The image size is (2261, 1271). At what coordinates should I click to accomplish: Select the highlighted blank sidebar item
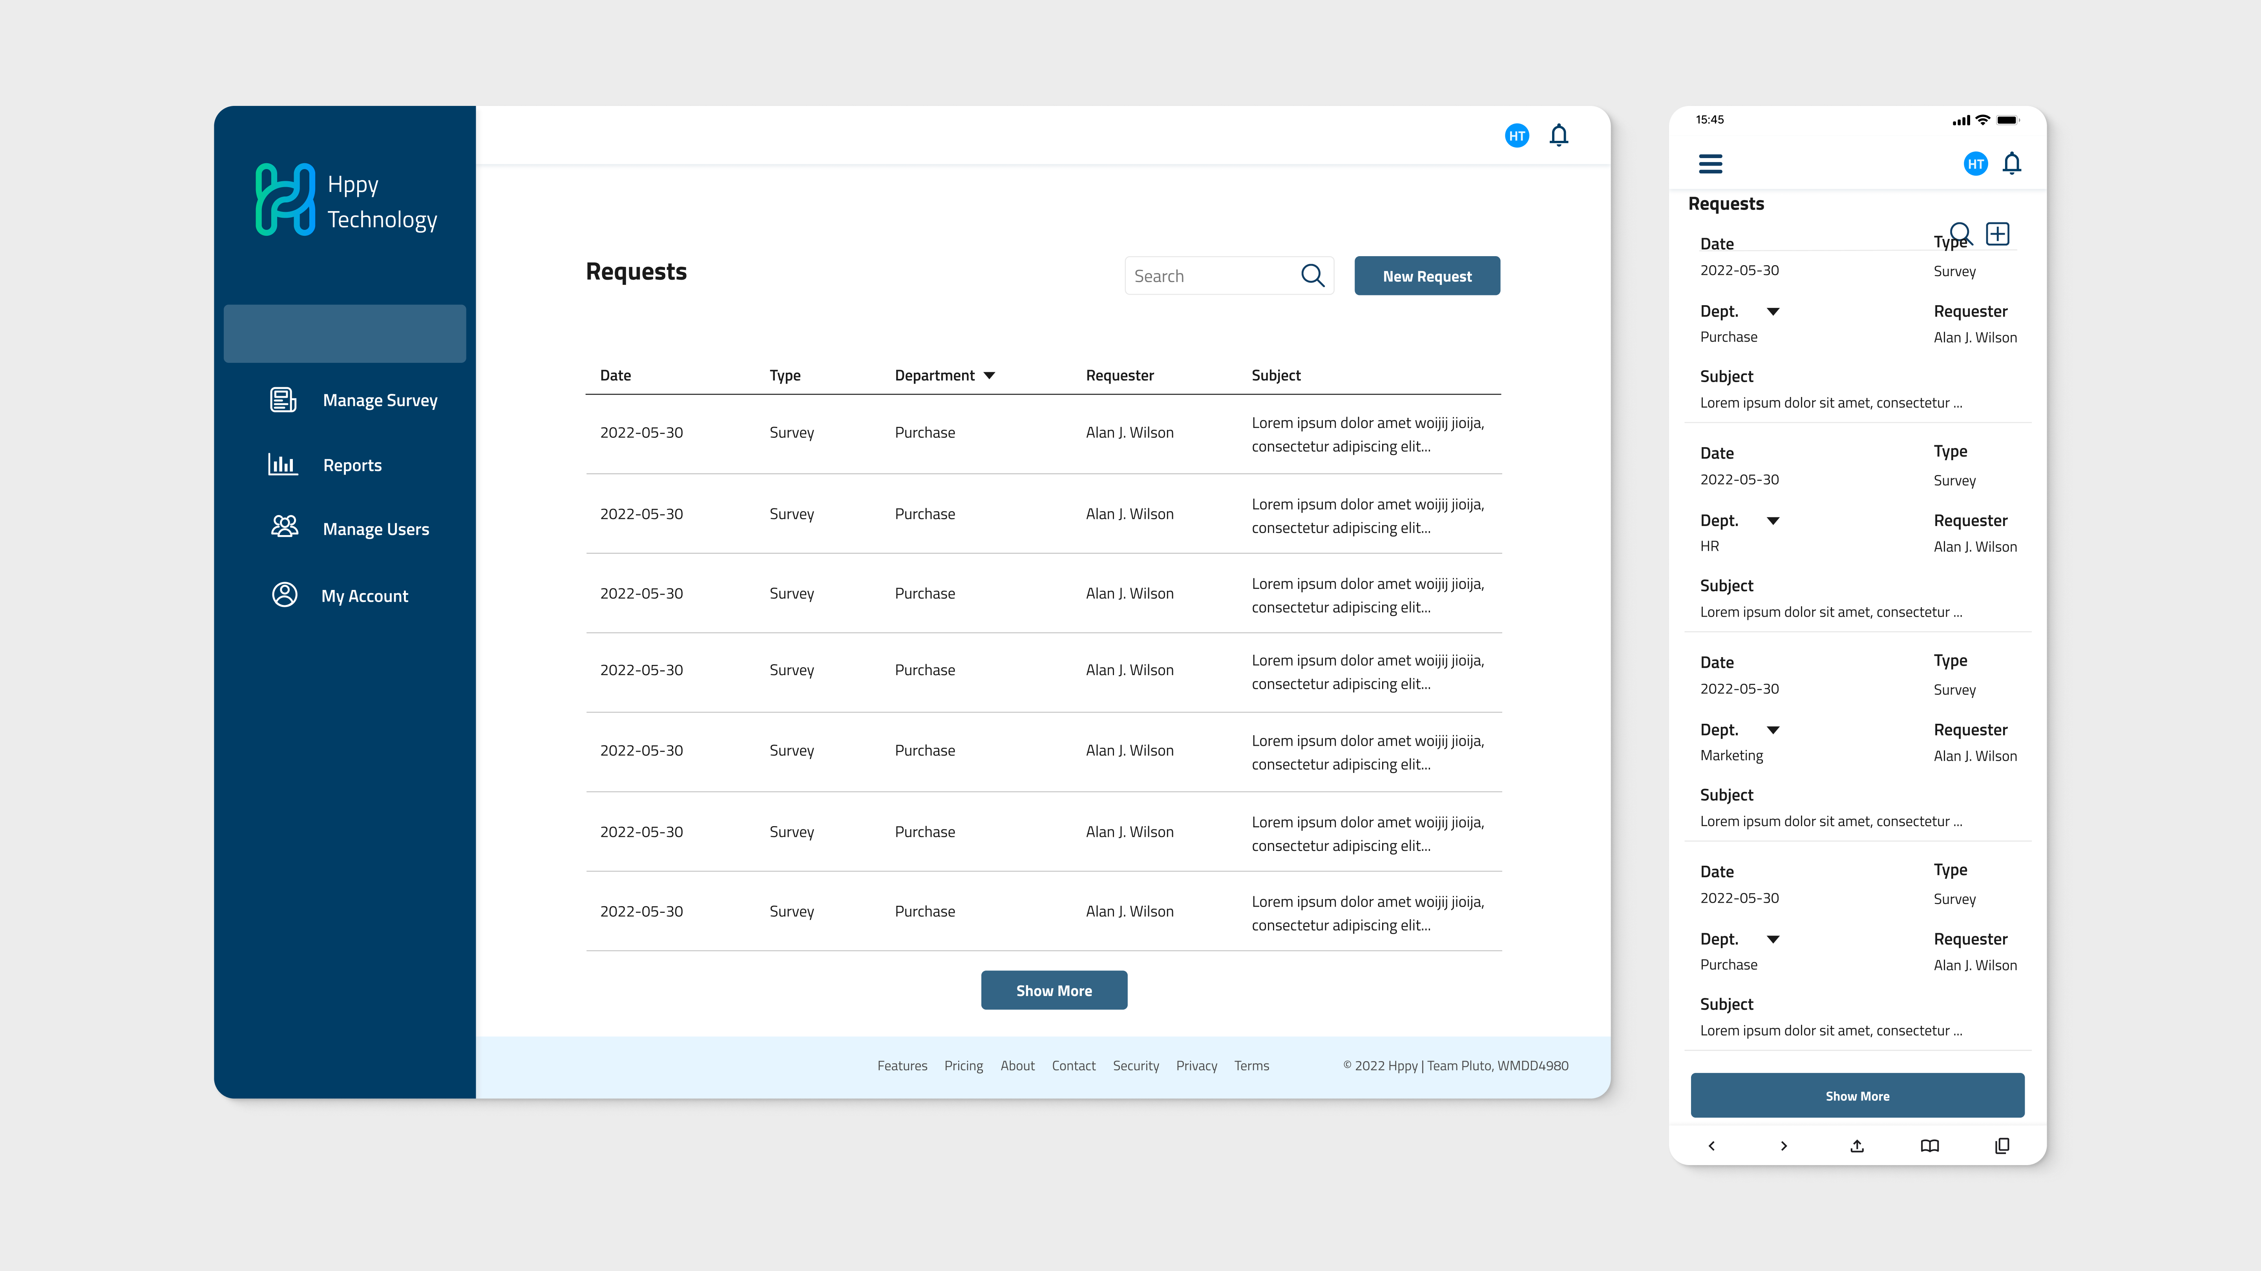coord(345,333)
